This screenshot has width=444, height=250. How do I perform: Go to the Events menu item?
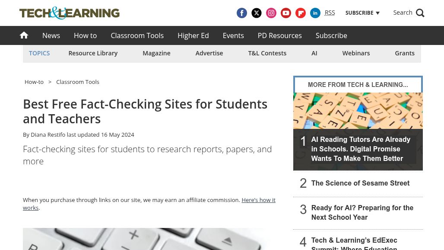click(x=233, y=35)
